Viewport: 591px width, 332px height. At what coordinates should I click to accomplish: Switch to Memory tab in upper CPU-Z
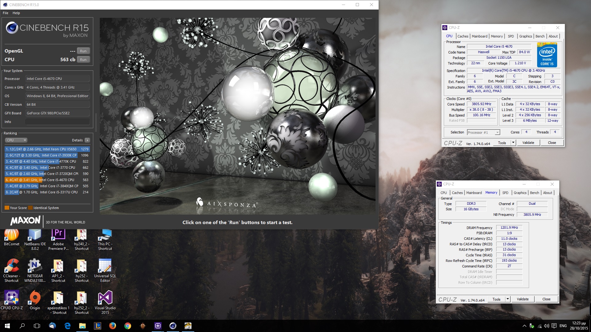point(497,36)
